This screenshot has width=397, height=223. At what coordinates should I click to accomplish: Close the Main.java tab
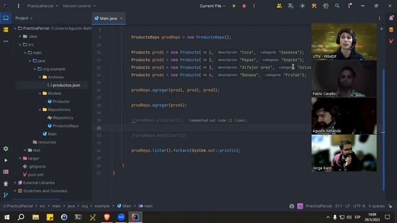122,18
